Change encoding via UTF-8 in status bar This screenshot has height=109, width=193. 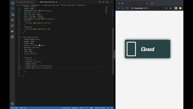point(82,108)
